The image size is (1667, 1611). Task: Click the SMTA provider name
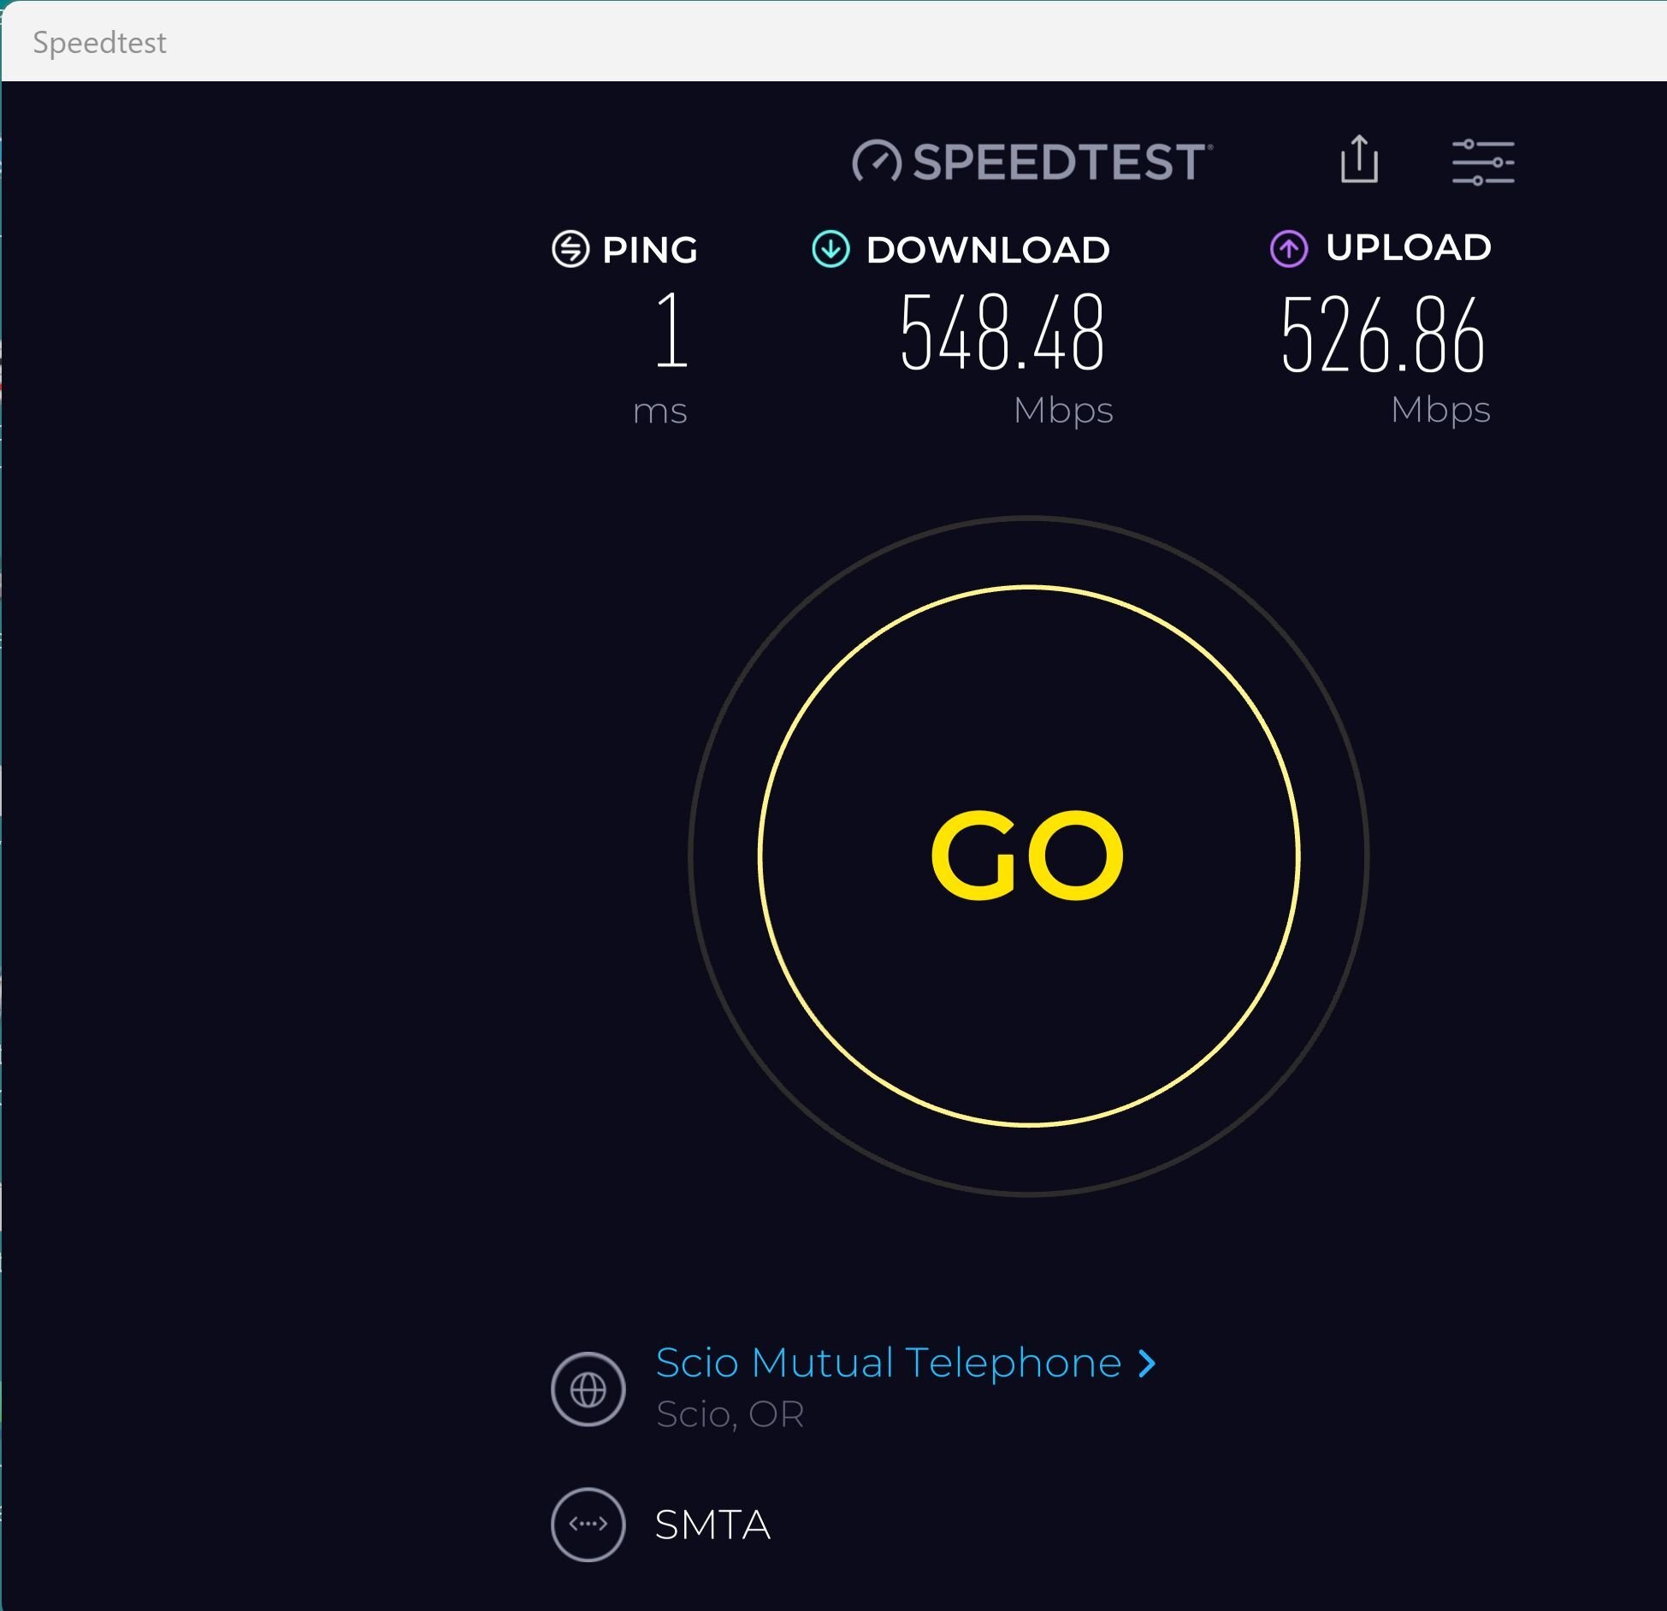coord(712,1525)
